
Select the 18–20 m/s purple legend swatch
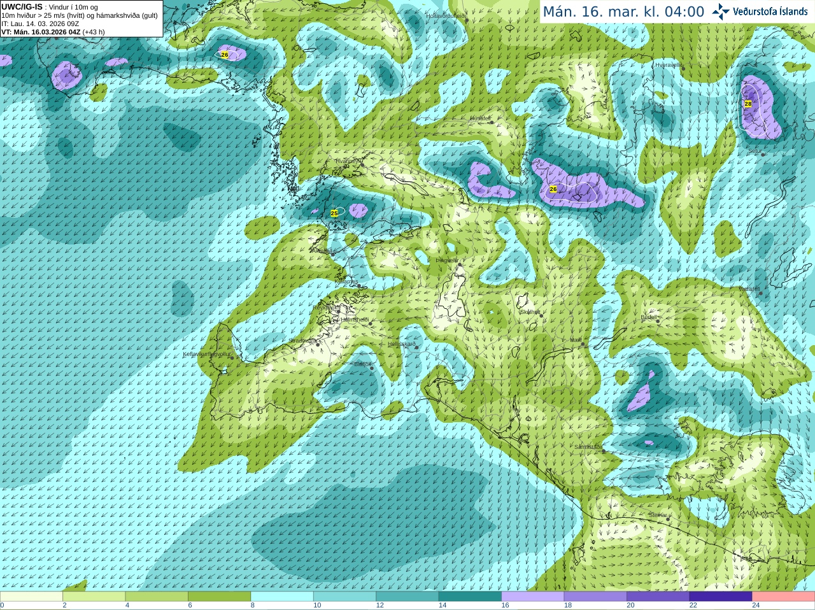[595, 597]
